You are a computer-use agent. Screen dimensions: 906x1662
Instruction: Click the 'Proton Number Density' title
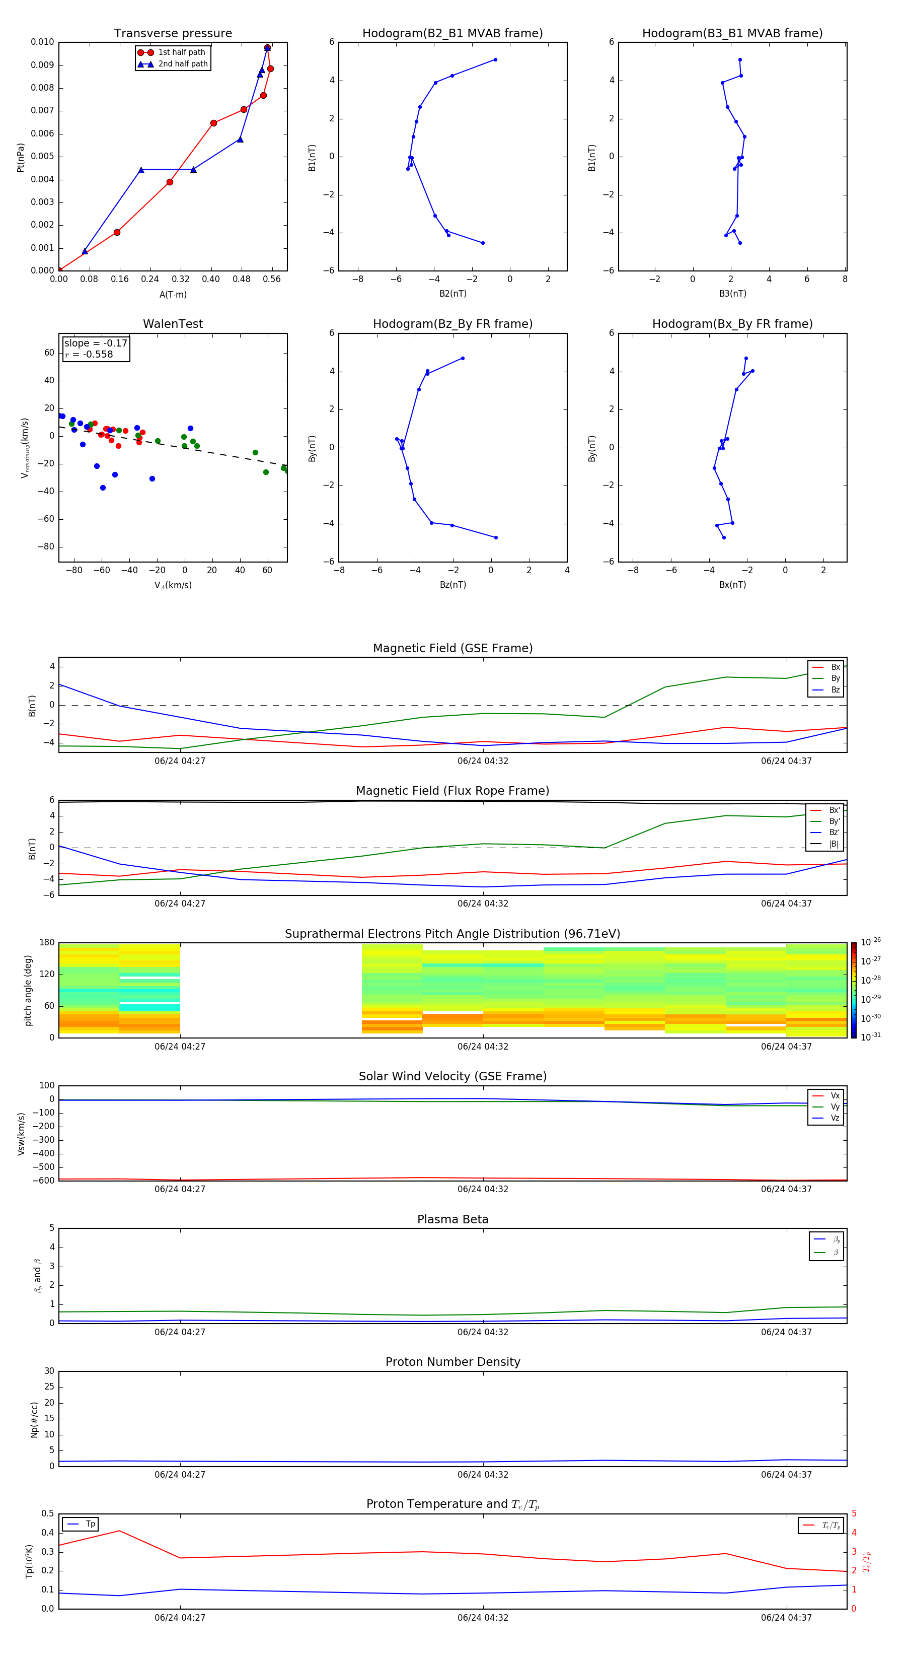[x=452, y=1362]
